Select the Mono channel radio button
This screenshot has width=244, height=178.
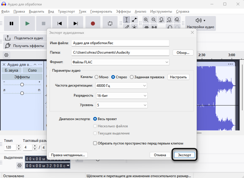(x=96, y=77)
